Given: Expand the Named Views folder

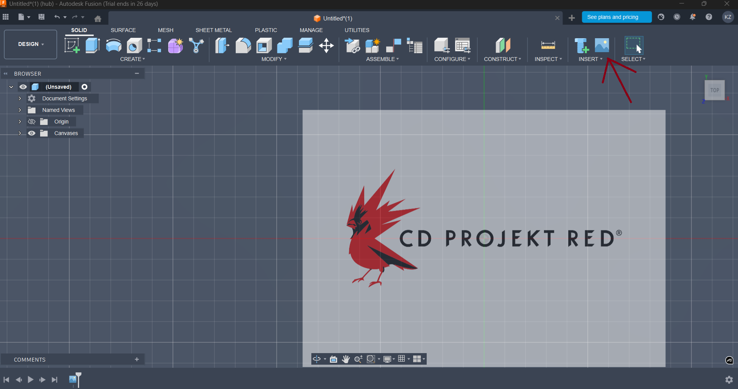Looking at the screenshot, I should (20, 110).
